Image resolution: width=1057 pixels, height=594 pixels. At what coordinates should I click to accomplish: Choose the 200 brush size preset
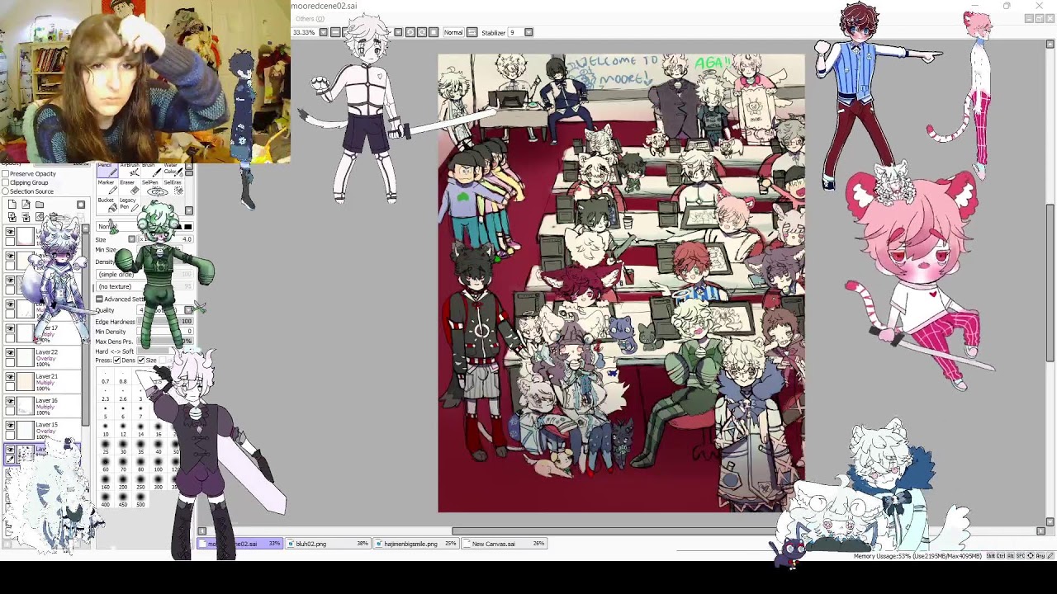pos(122,482)
